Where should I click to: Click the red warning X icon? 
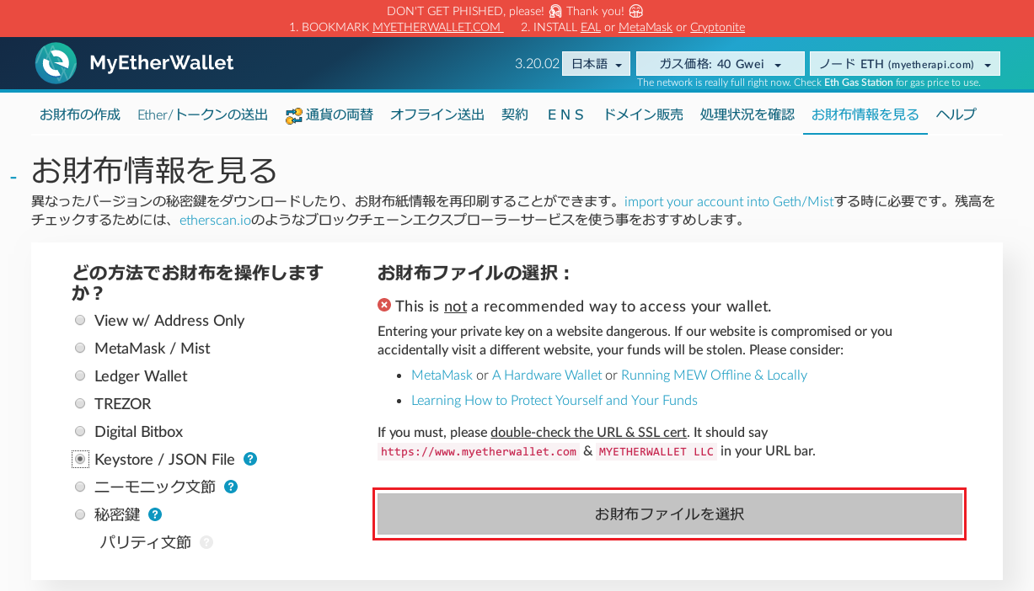384,306
